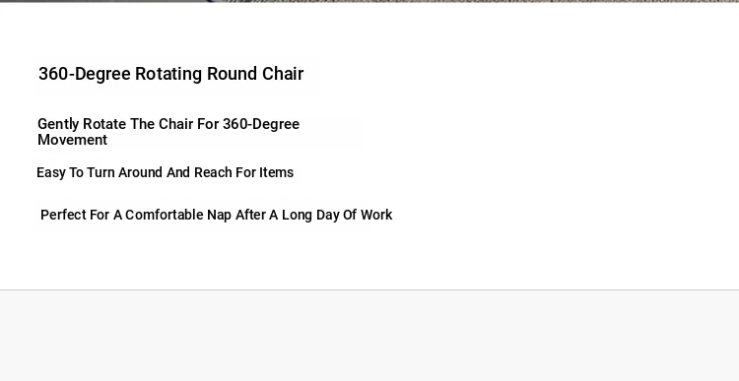Click 'Perfect For A Comfortable Nap' text
Image resolution: width=739 pixels, height=381 pixels.
136,215
